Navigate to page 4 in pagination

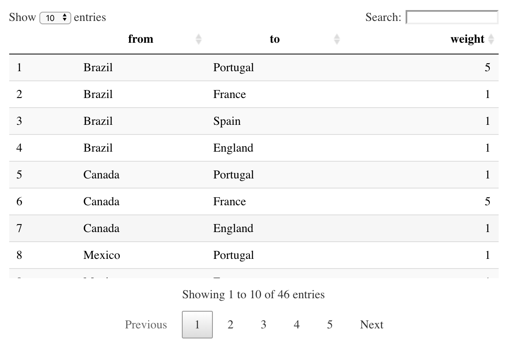pyautogui.click(x=297, y=325)
